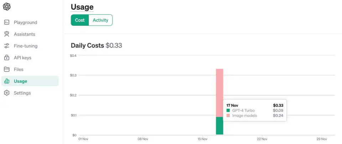Click the Files folder icon

click(7, 69)
